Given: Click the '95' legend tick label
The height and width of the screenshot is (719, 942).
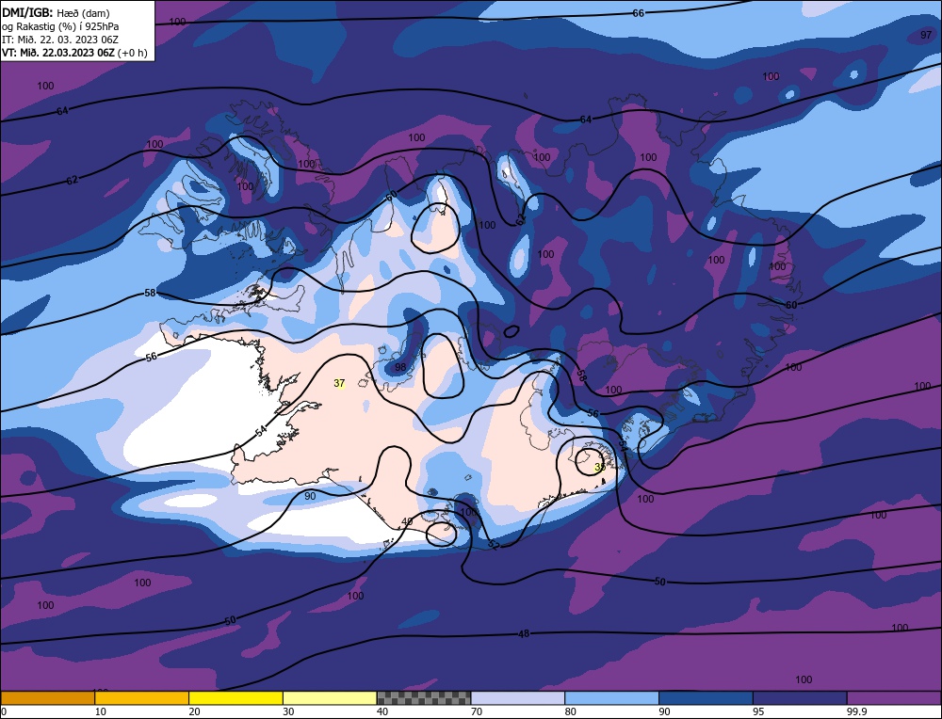Looking at the screenshot, I should pyautogui.click(x=758, y=711).
